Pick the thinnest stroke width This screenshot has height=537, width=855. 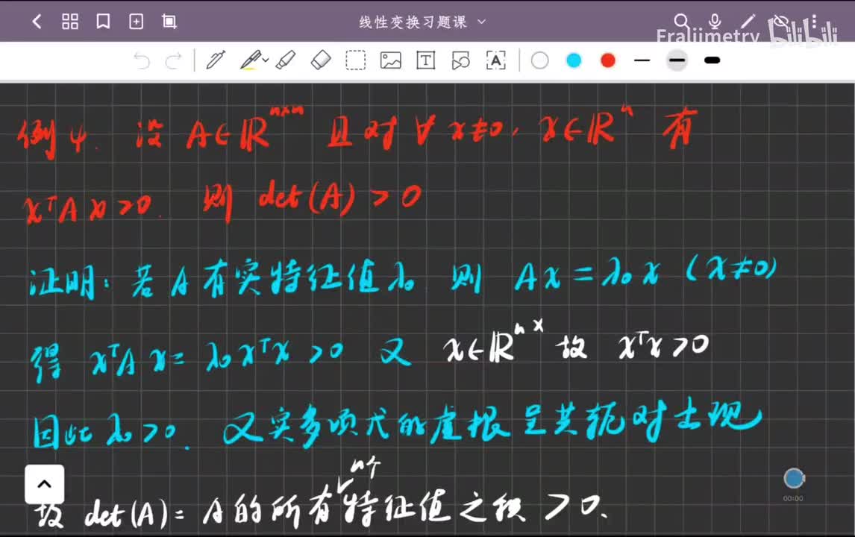[x=642, y=60]
